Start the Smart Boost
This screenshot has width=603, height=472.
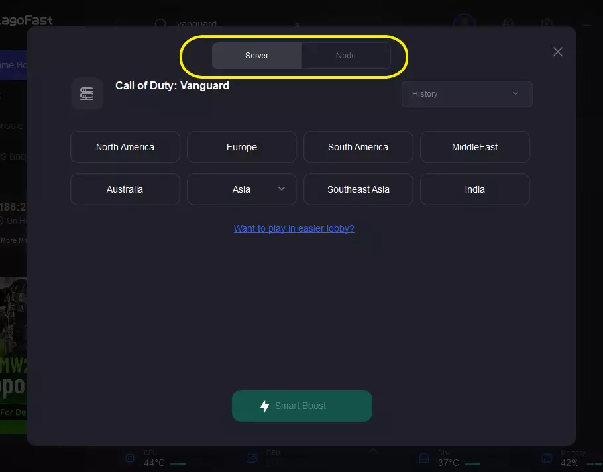click(301, 406)
